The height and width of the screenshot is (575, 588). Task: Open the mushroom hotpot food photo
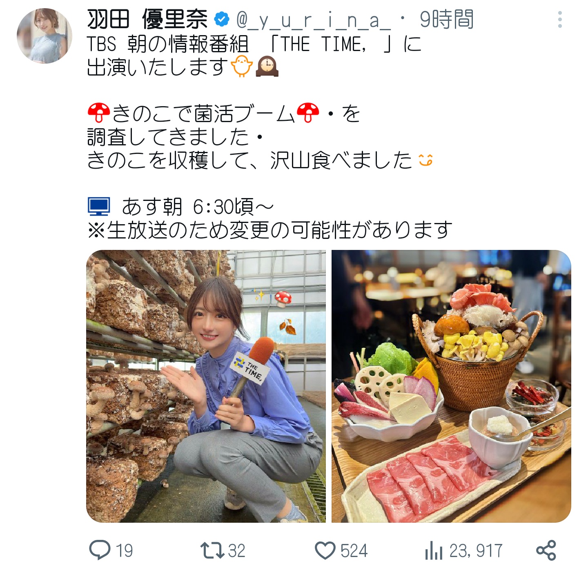451,386
